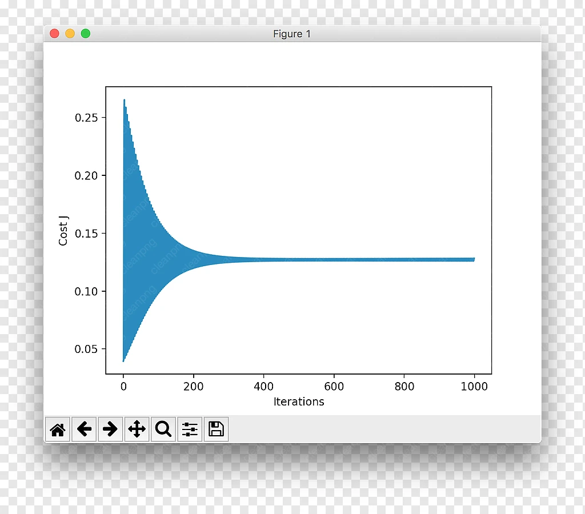Click the 600 x-axis tick label
The height and width of the screenshot is (514, 585).
334,387
